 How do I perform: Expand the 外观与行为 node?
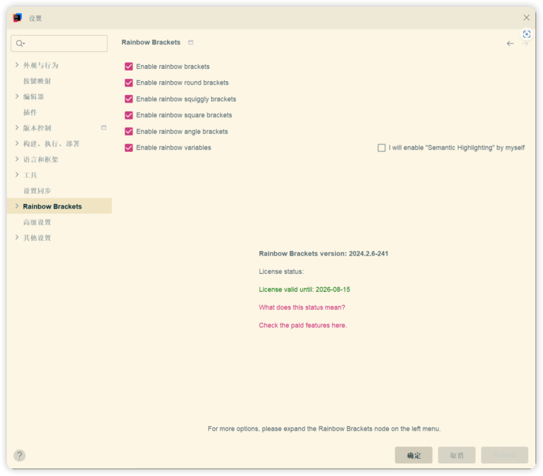(16, 65)
